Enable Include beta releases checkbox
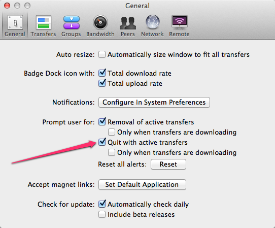Viewport: 275px width, 228px height. [102, 214]
